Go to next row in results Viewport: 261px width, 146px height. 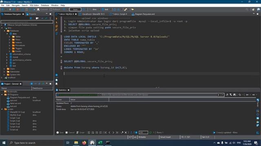pyautogui.click(x=113, y=133)
